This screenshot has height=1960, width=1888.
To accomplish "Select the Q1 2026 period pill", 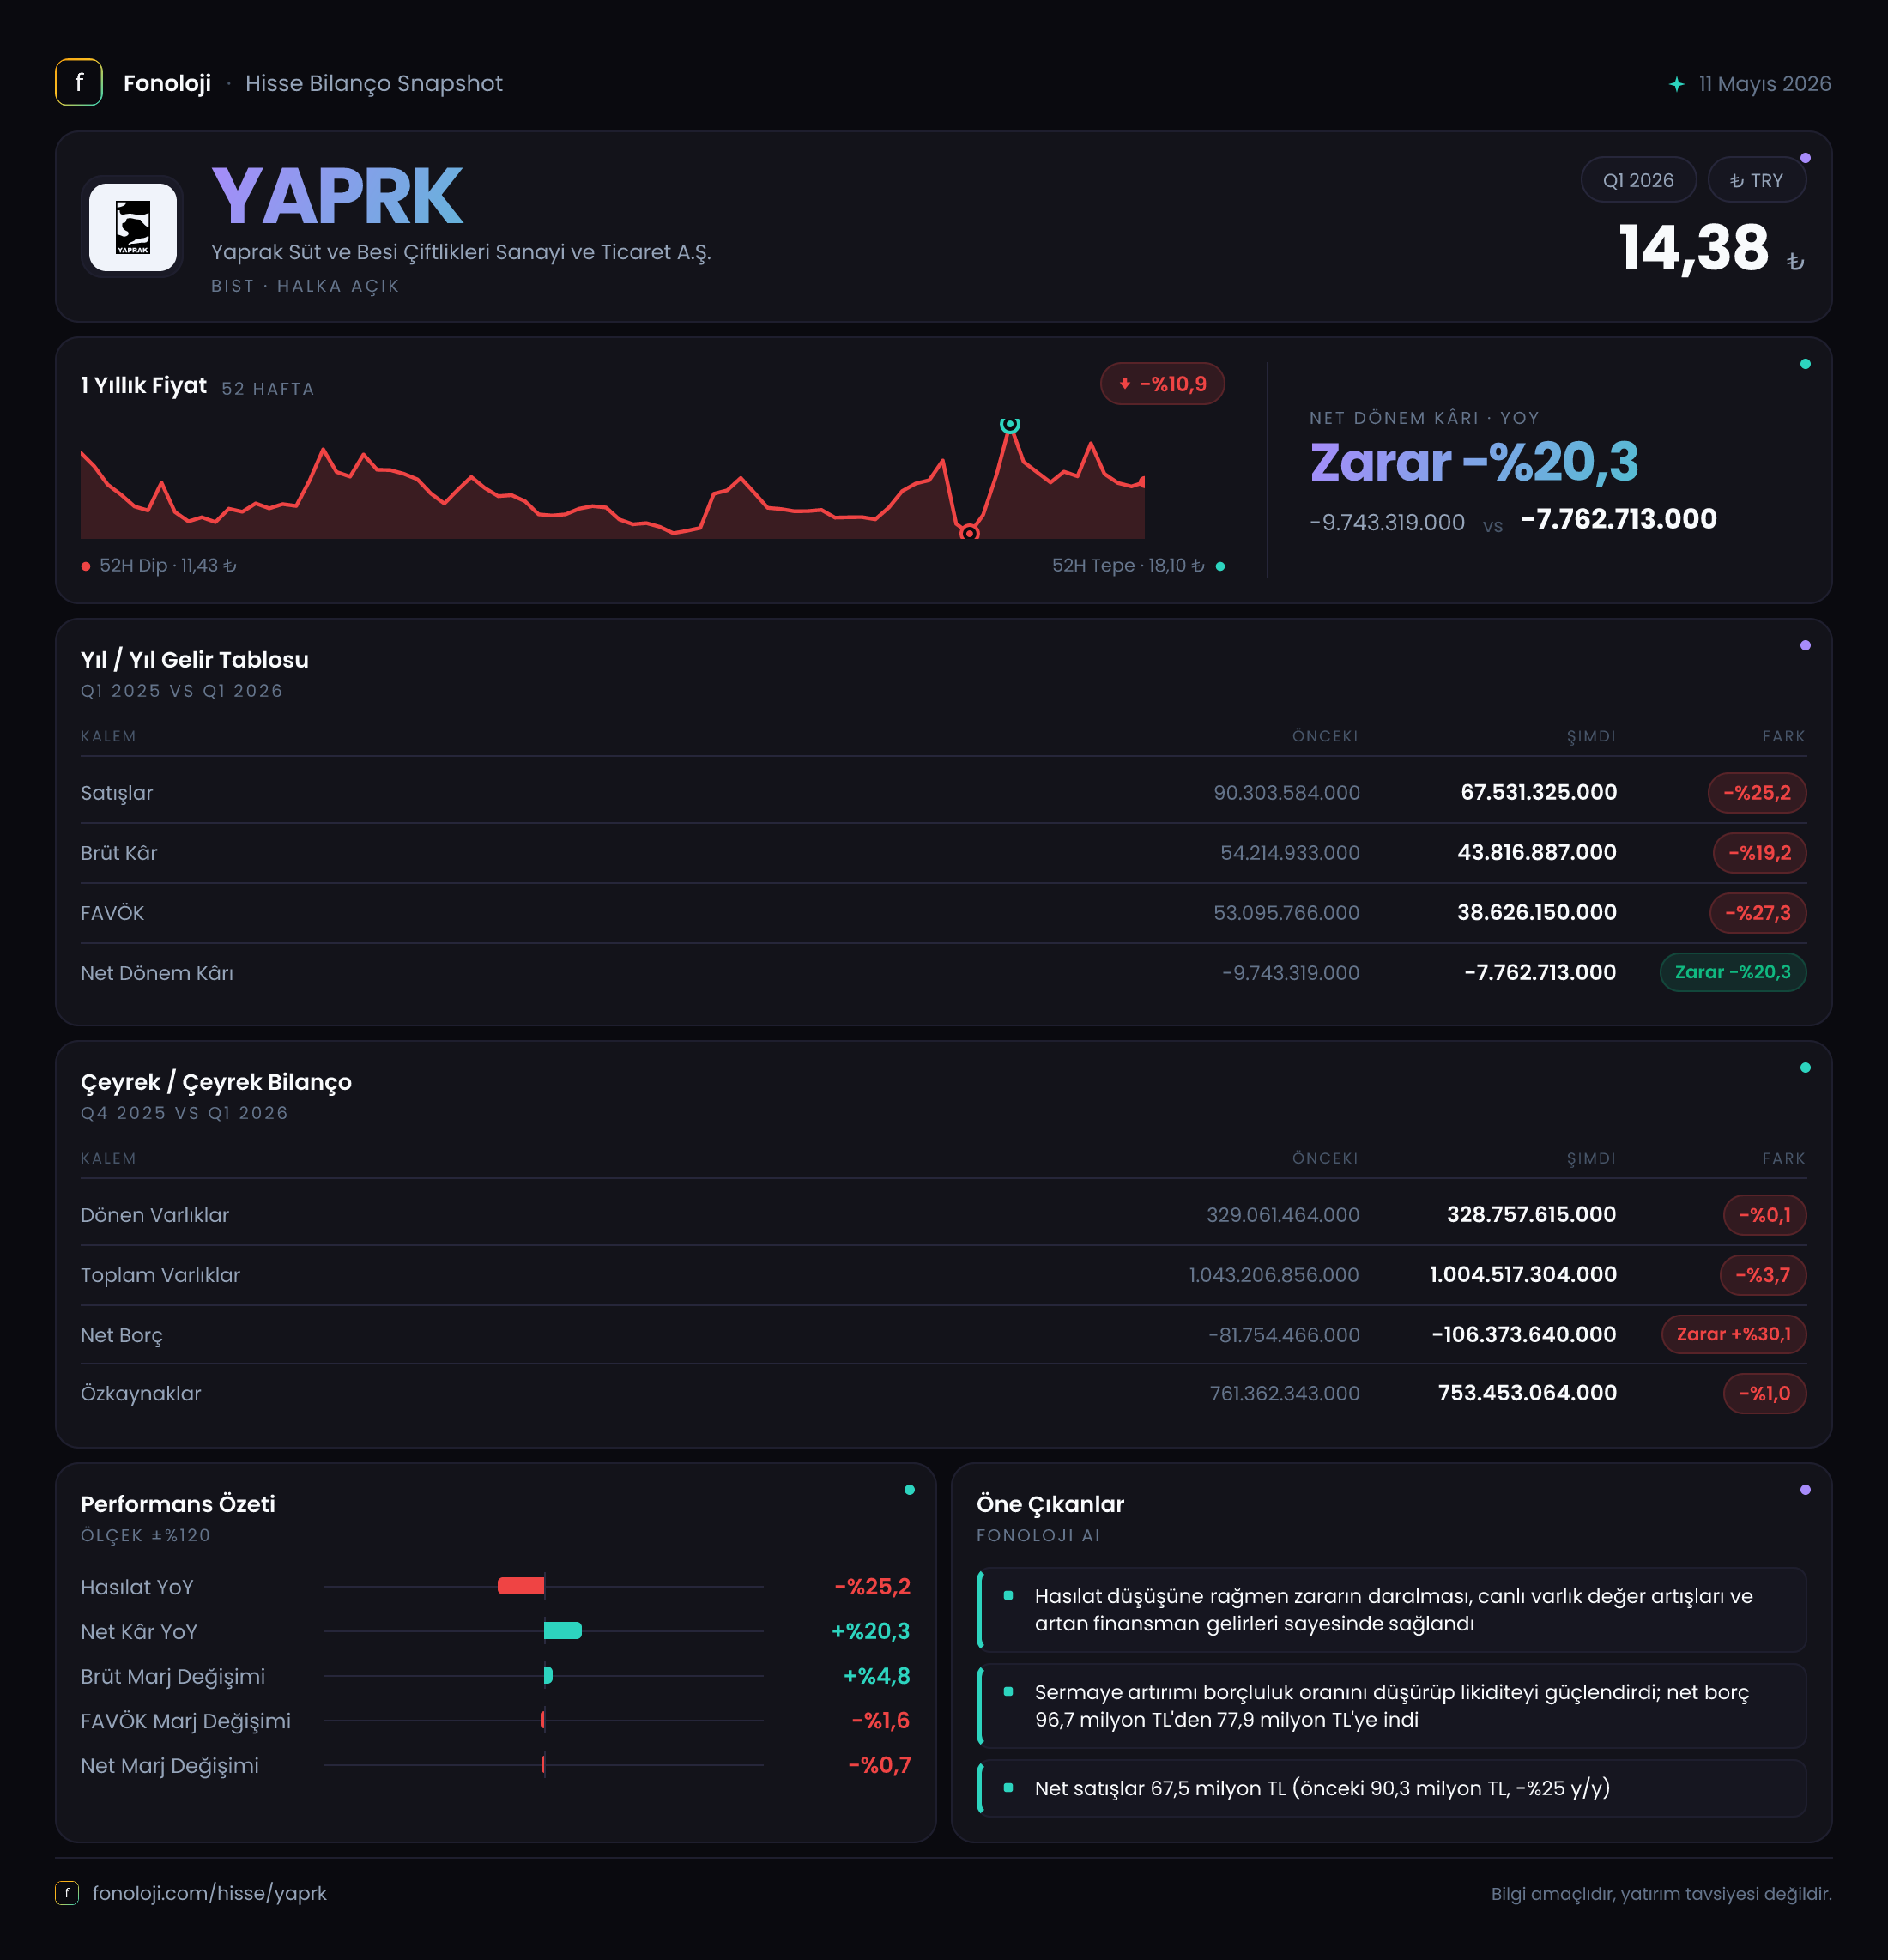I will pyautogui.click(x=1638, y=180).
